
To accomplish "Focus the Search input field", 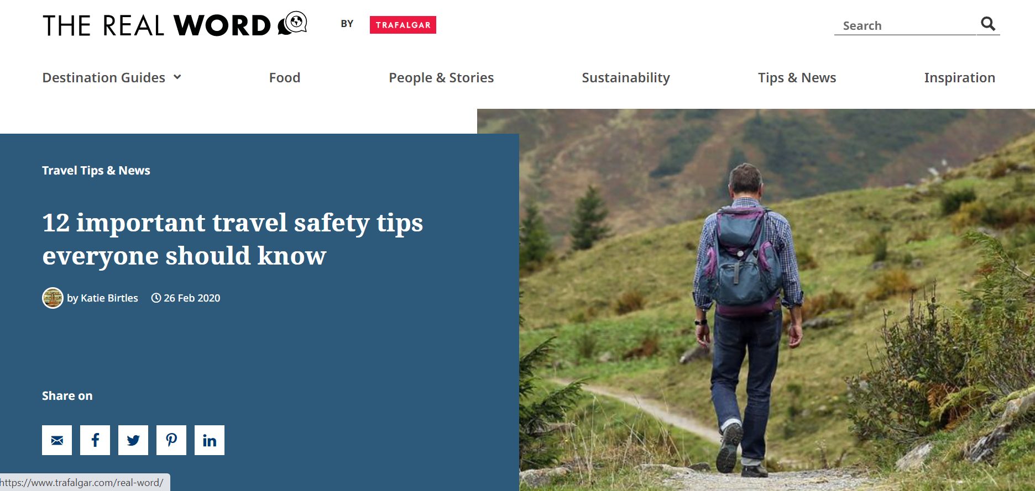I will point(905,25).
